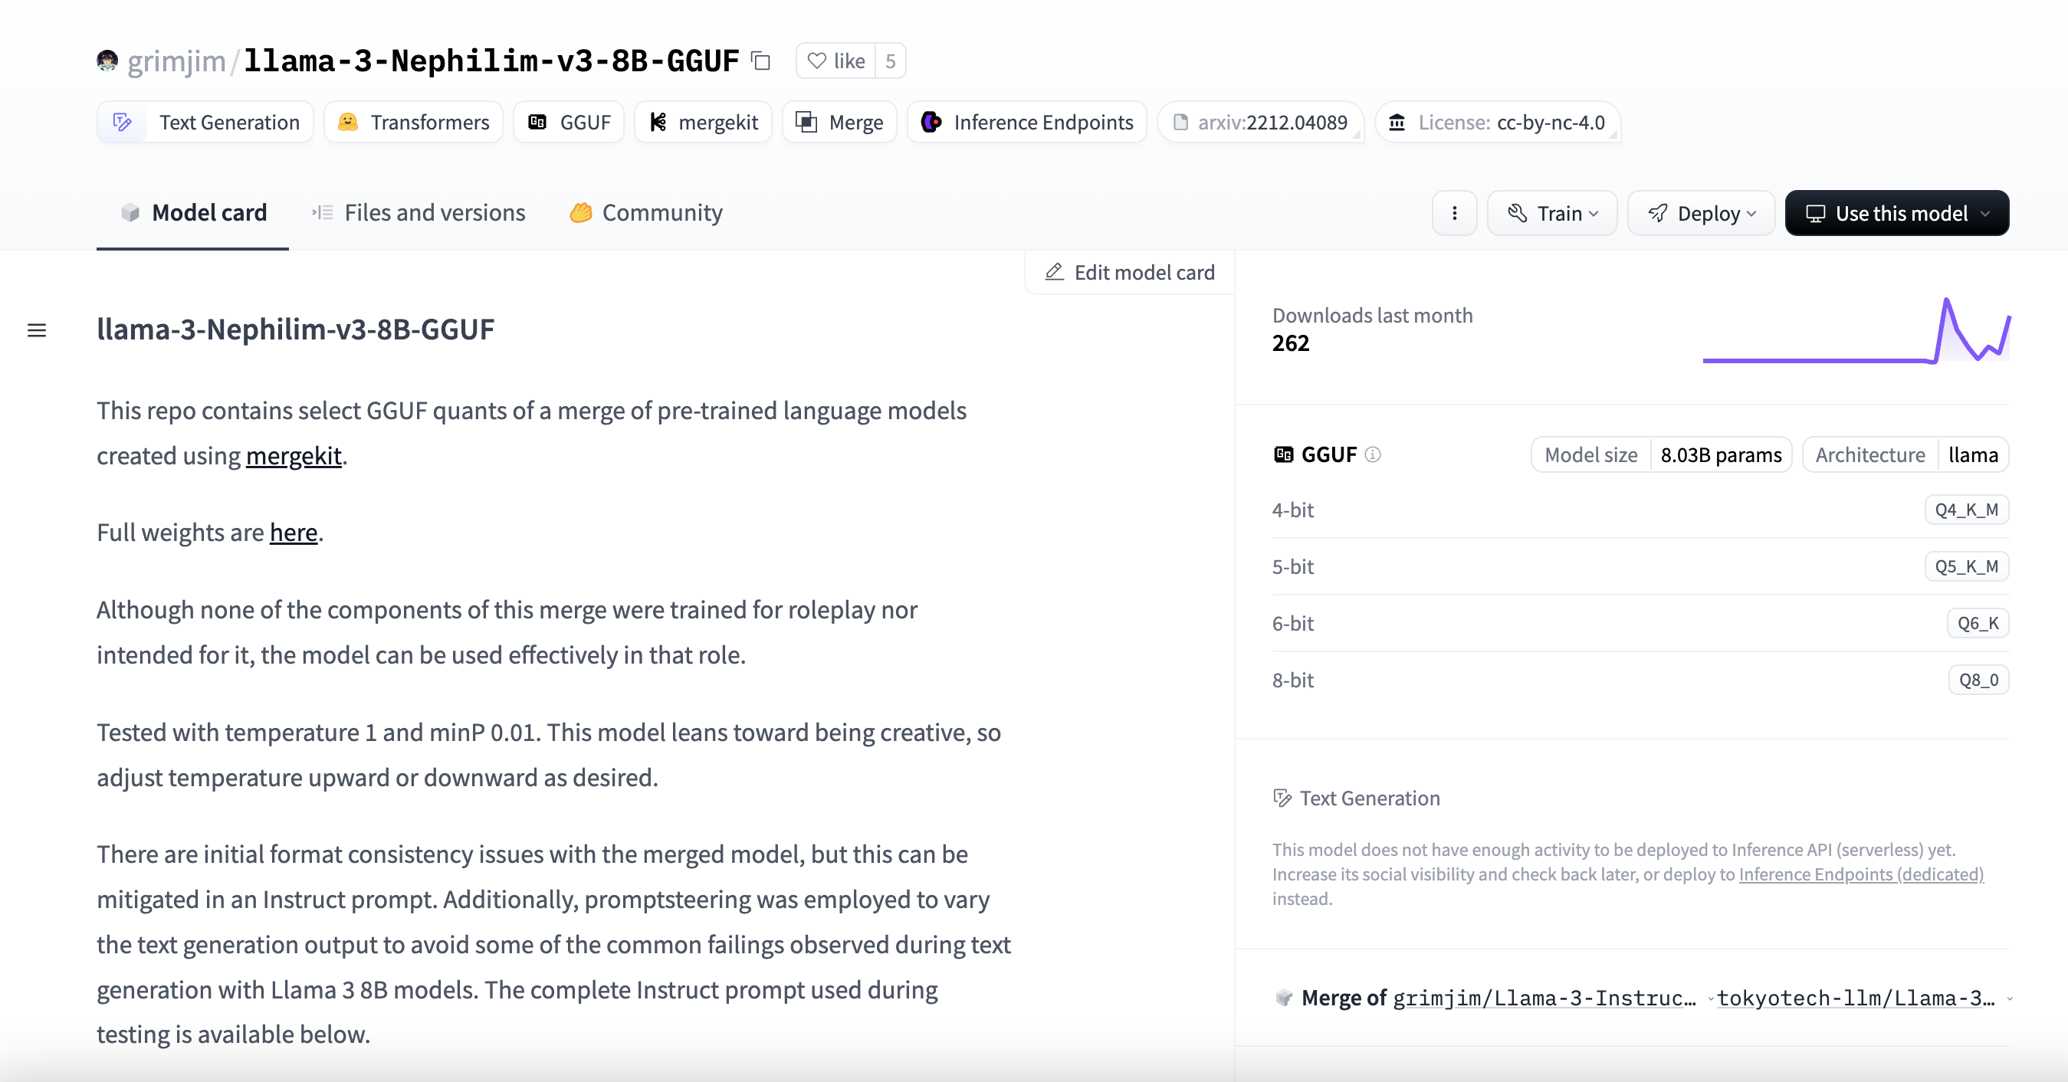
Task: Expand the Deploy dropdown
Action: pos(1701,213)
